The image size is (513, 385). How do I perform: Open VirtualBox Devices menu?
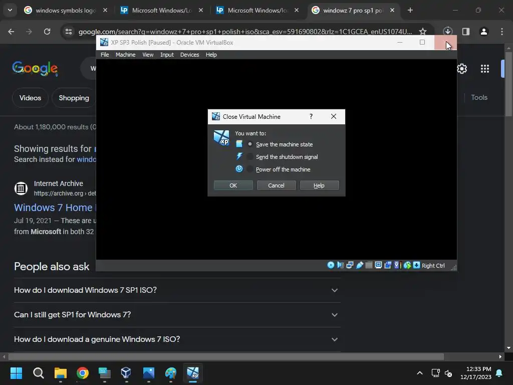(189, 55)
